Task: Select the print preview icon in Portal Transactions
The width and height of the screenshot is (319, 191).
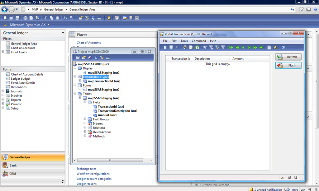Action: [x=191, y=47]
